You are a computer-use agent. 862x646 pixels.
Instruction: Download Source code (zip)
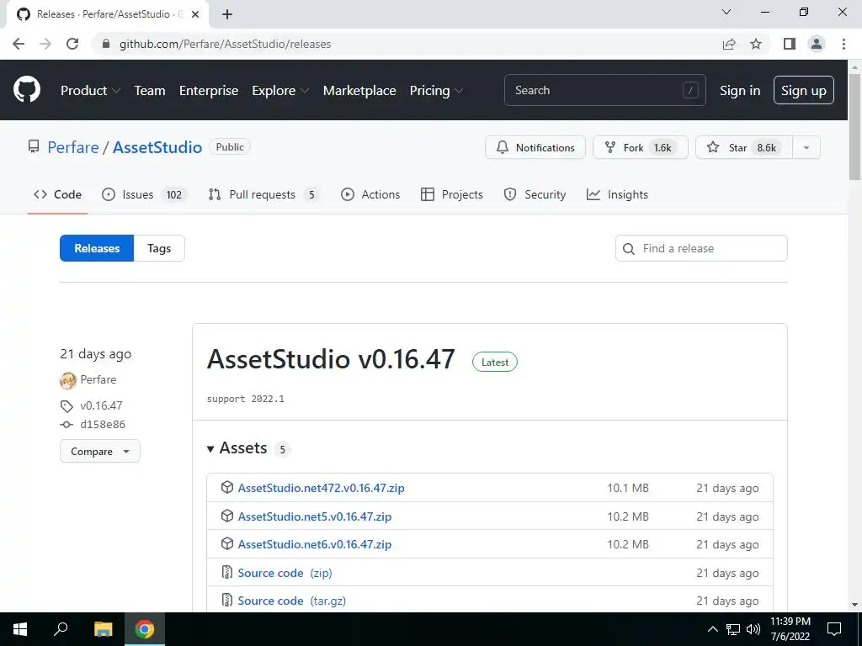click(285, 573)
